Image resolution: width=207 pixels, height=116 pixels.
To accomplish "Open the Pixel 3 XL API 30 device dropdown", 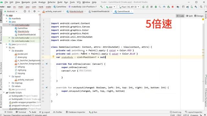I will [129, 7].
